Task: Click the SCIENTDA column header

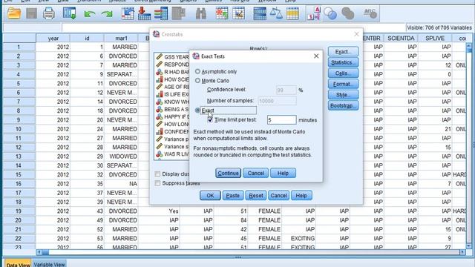Action: tap(401, 38)
